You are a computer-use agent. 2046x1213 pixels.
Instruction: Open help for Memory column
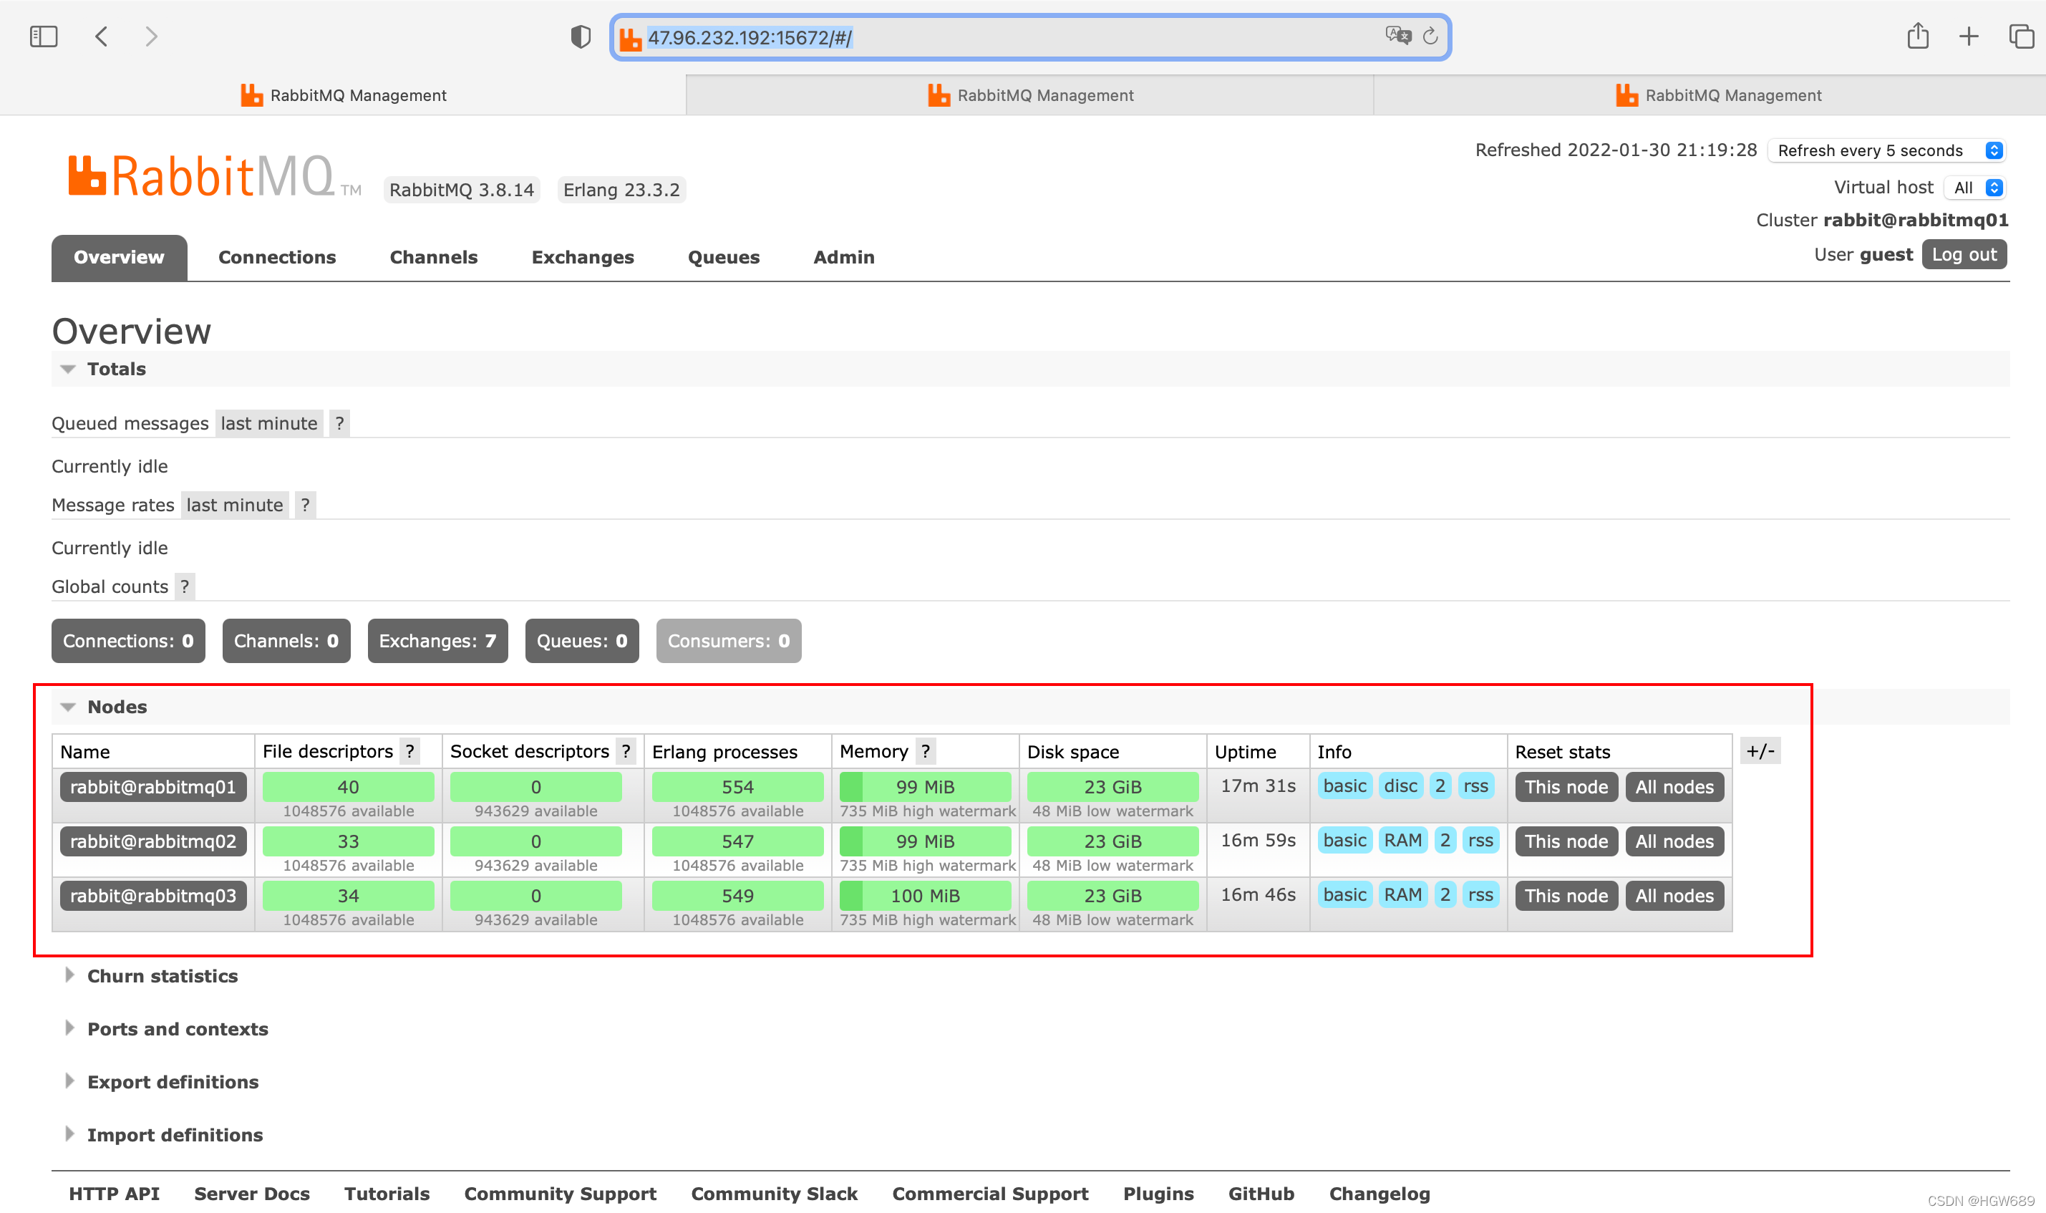pyautogui.click(x=925, y=751)
